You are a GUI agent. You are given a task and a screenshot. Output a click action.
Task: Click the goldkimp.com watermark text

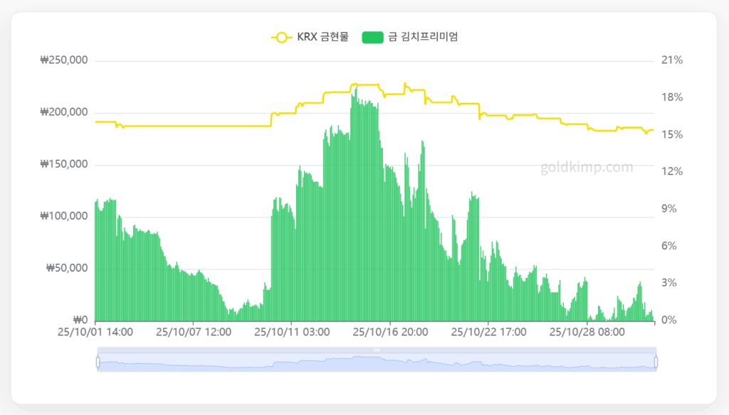coord(587,168)
